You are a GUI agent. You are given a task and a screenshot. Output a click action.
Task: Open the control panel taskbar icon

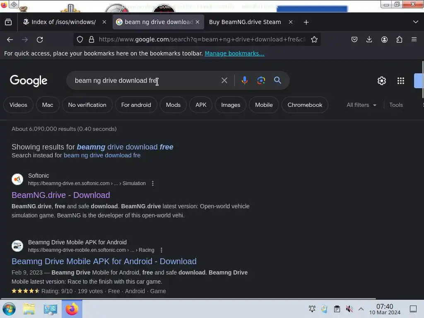pyautogui.click(x=50, y=309)
